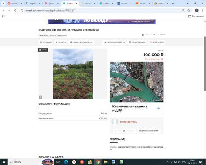Image resolution: width=206 pixels, height=165 pixels.
Task: Open Chrome profile avatar
Action: (x=197, y=10)
